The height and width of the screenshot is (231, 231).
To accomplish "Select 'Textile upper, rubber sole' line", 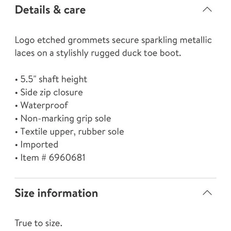I will [x=72, y=132].
